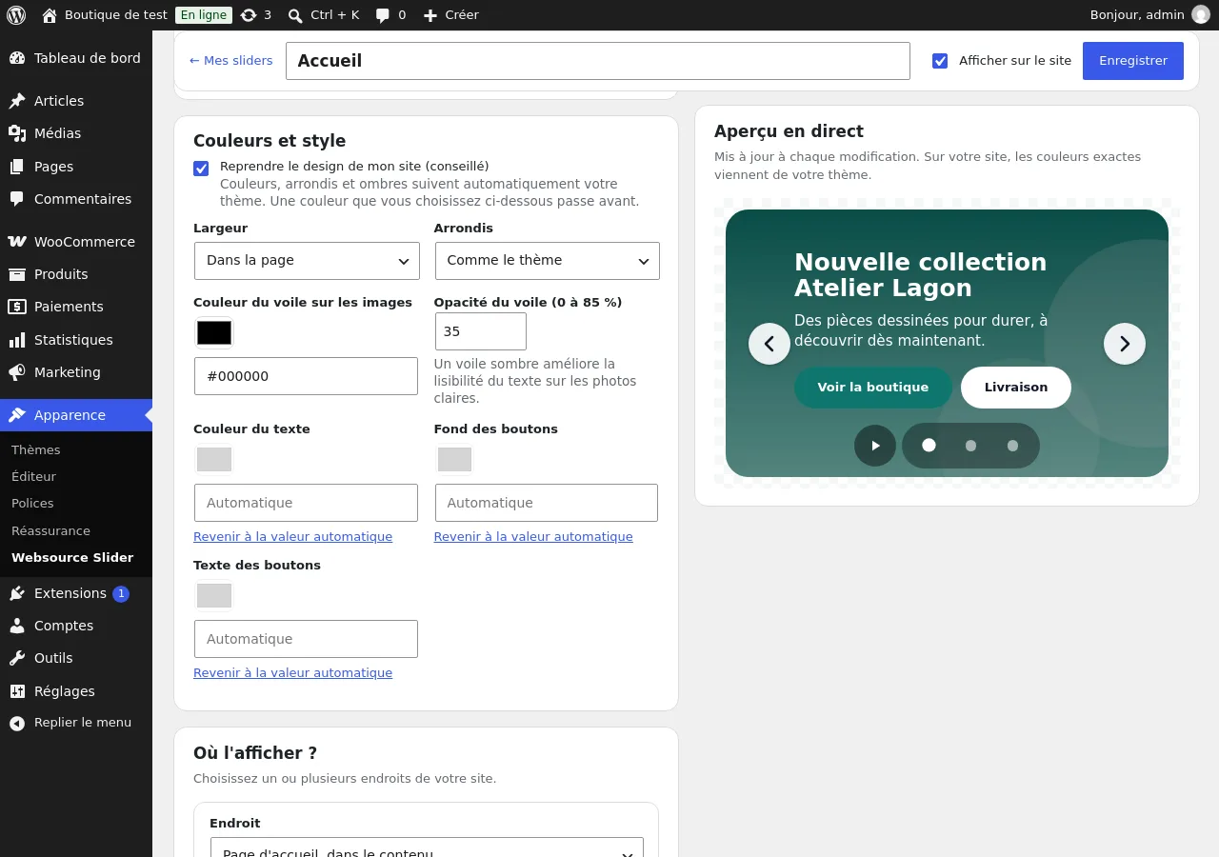
Task: Open Paiements section
Action: point(76,307)
